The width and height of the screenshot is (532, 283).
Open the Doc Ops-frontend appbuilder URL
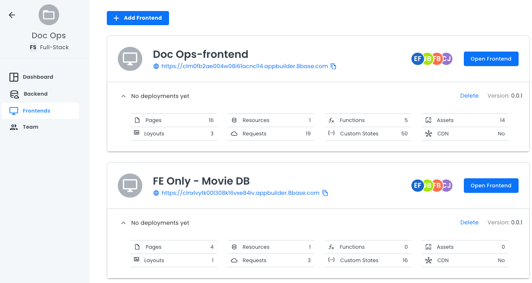point(244,67)
